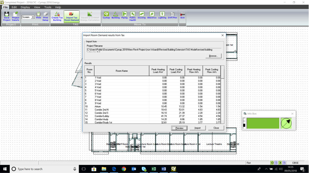Click the Browse... button
The image size is (309, 173).
[x=213, y=56]
